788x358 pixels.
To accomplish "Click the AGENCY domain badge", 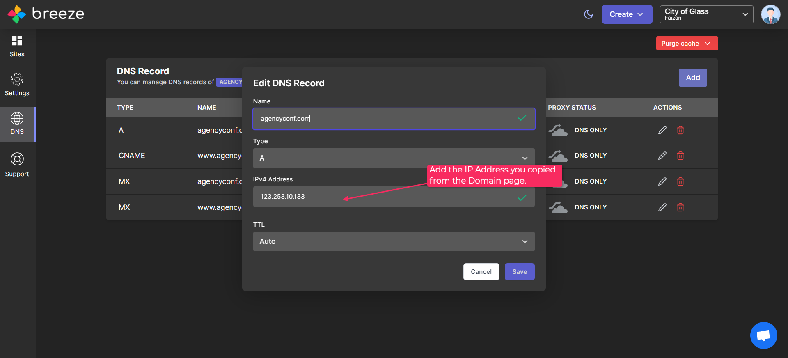I will click(229, 82).
